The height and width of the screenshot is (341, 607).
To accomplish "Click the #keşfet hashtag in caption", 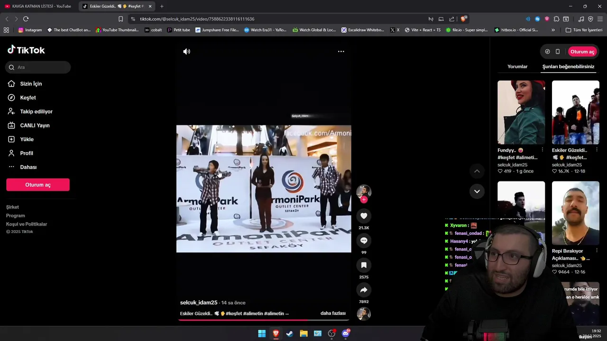I will pos(234,314).
